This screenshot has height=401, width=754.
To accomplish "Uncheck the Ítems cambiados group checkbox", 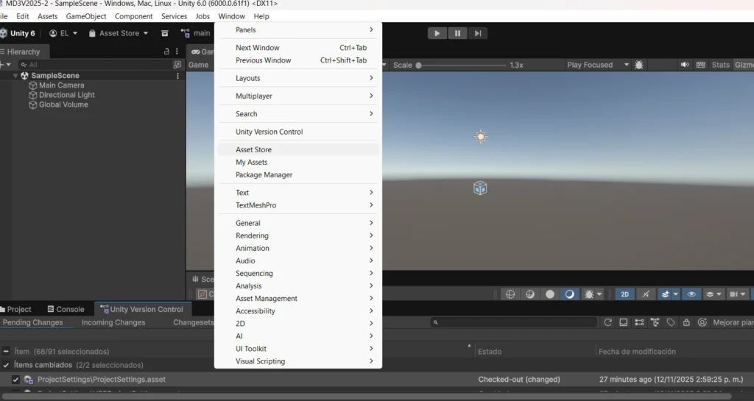I will coord(6,365).
